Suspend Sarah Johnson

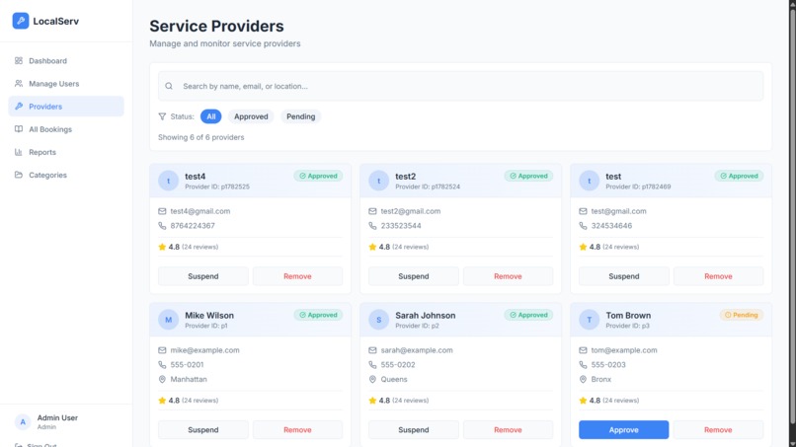click(413, 430)
